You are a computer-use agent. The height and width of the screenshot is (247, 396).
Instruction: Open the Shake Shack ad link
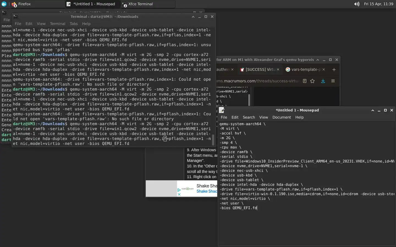207,191
